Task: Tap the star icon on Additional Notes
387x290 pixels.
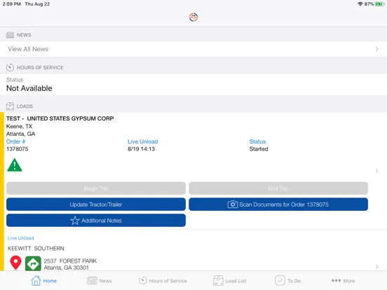Action: 75,221
